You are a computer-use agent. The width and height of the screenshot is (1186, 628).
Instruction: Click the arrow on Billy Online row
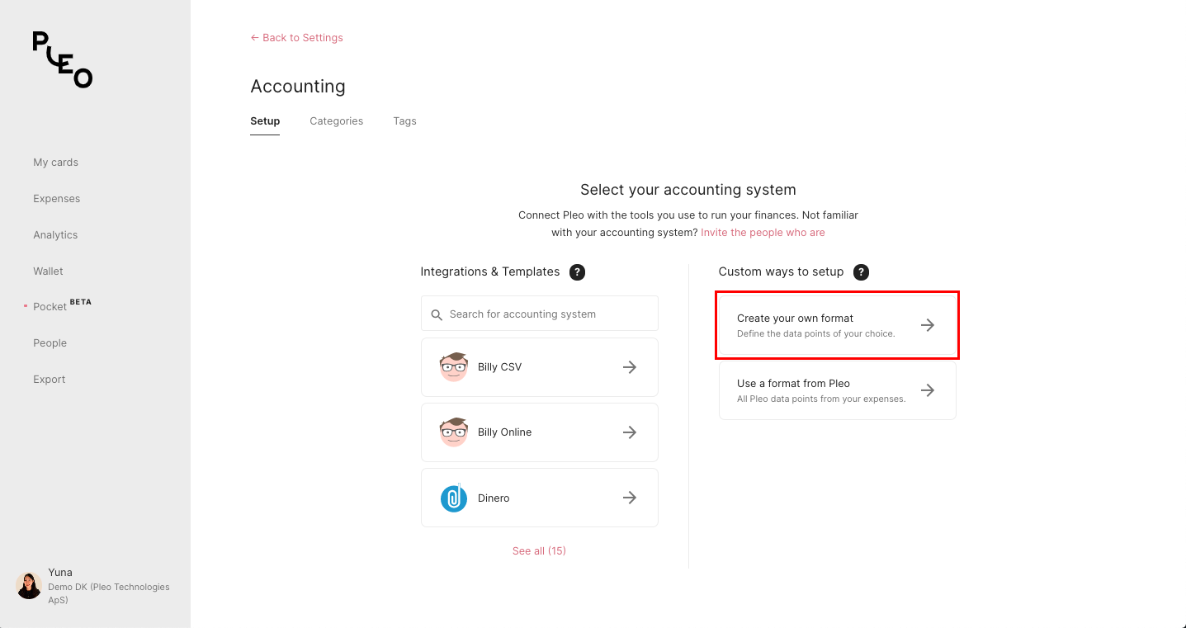pyautogui.click(x=630, y=432)
